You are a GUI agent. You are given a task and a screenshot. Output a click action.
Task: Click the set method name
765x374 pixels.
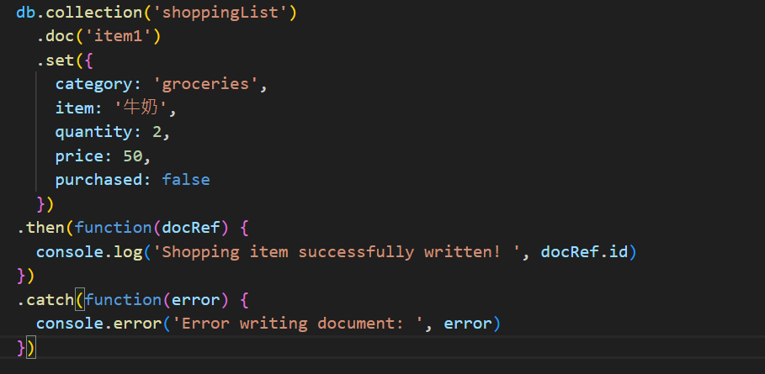[60, 61]
